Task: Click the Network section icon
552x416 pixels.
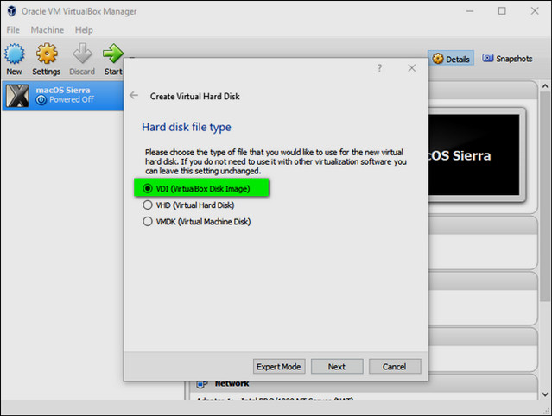Action: [x=202, y=384]
